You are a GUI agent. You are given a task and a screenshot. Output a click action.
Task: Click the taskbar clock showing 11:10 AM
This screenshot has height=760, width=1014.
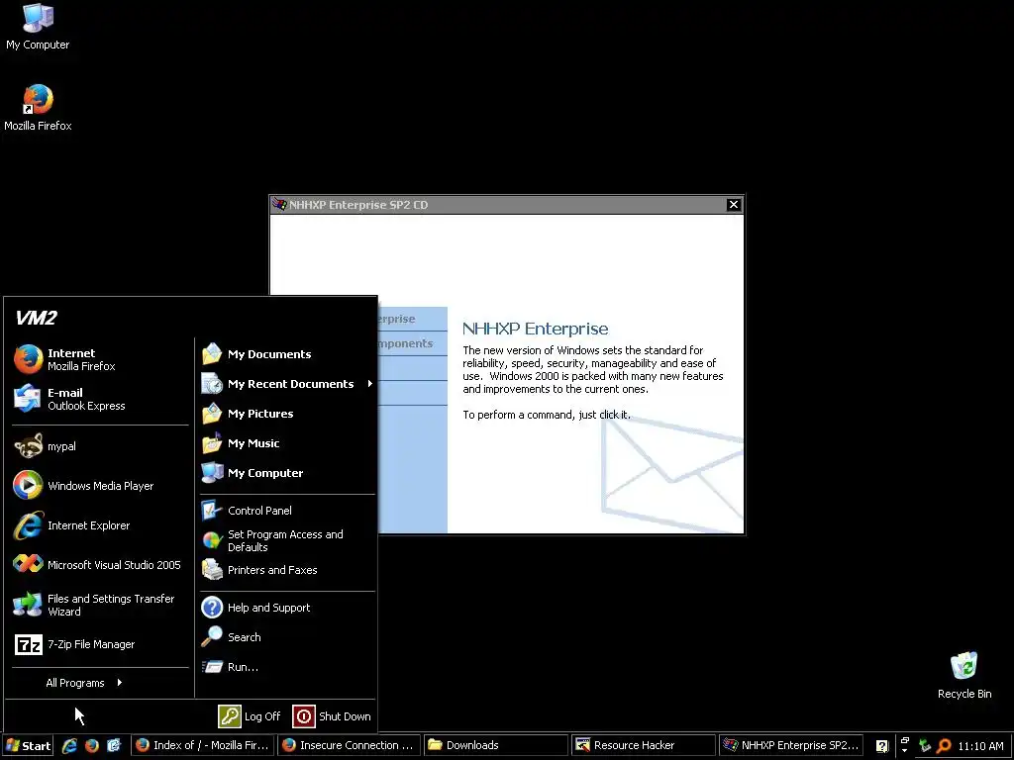click(980, 746)
